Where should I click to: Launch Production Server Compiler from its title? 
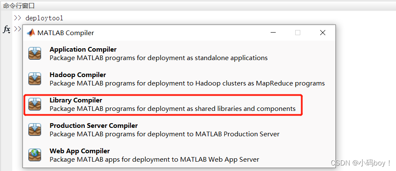[94, 126]
